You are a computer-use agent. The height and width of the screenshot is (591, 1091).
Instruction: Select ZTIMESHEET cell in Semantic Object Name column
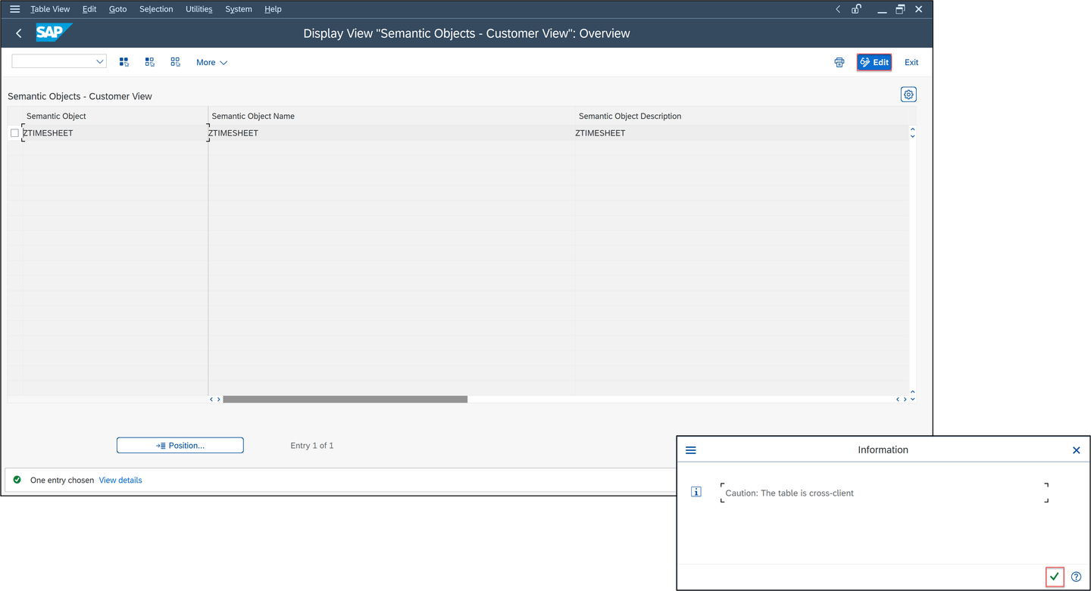tap(392, 133)
